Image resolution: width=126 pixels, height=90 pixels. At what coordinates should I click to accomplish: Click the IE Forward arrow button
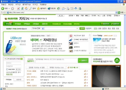point(12,8)
